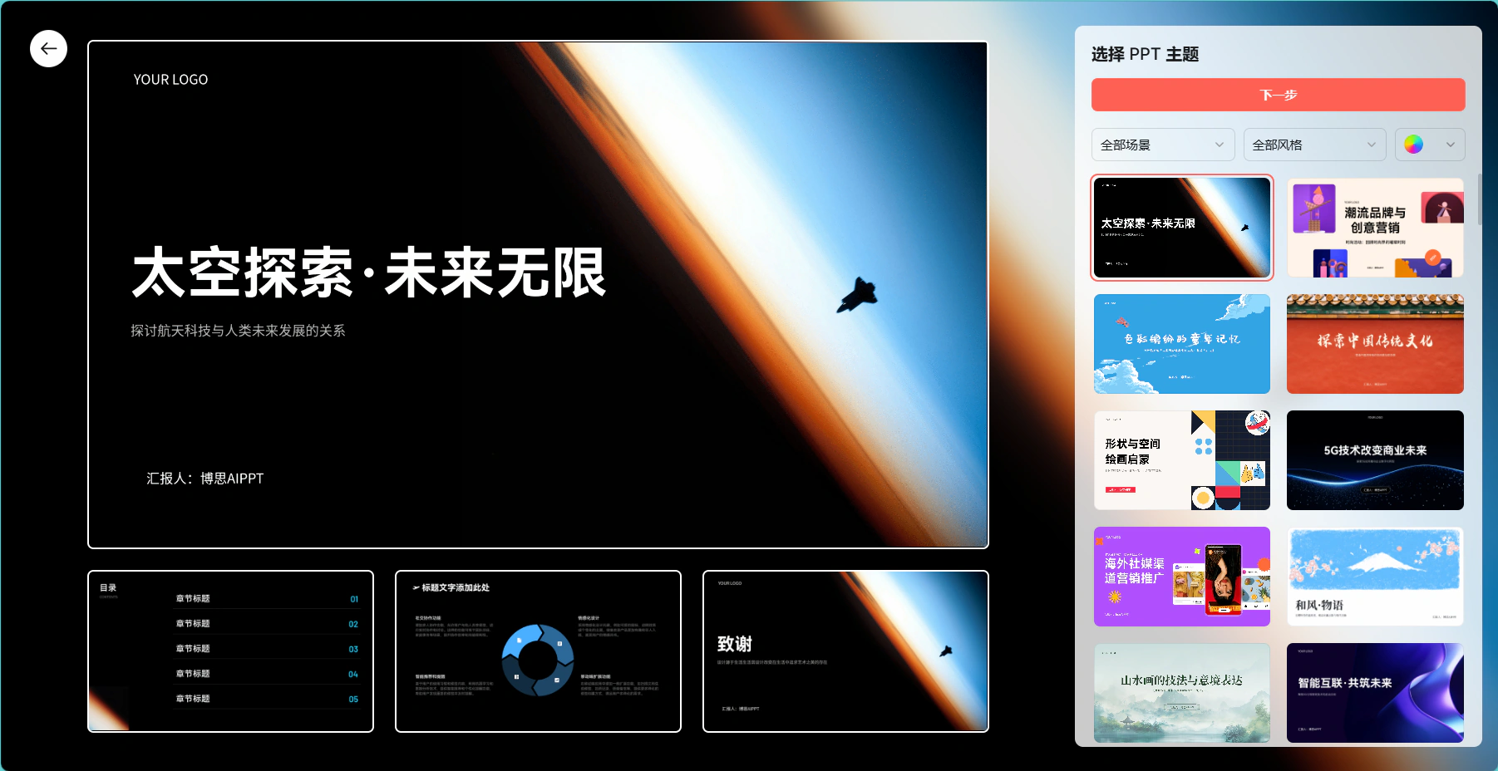Select the 5G技术改变商业未来 theme
This screenshot has height=771, width=1498.
click(1375, 460)
